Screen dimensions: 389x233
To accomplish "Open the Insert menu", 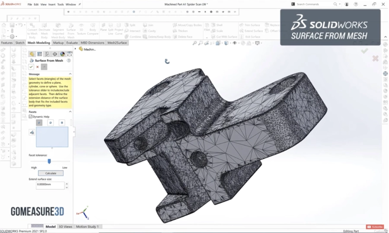I will coord(52,4).
